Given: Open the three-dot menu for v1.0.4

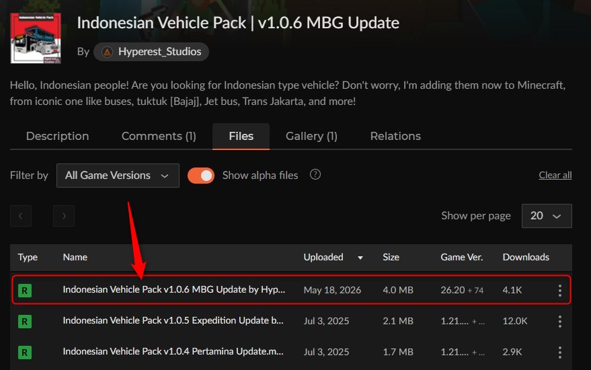Looking at the screenshot, I should click(x=559, y=353).
